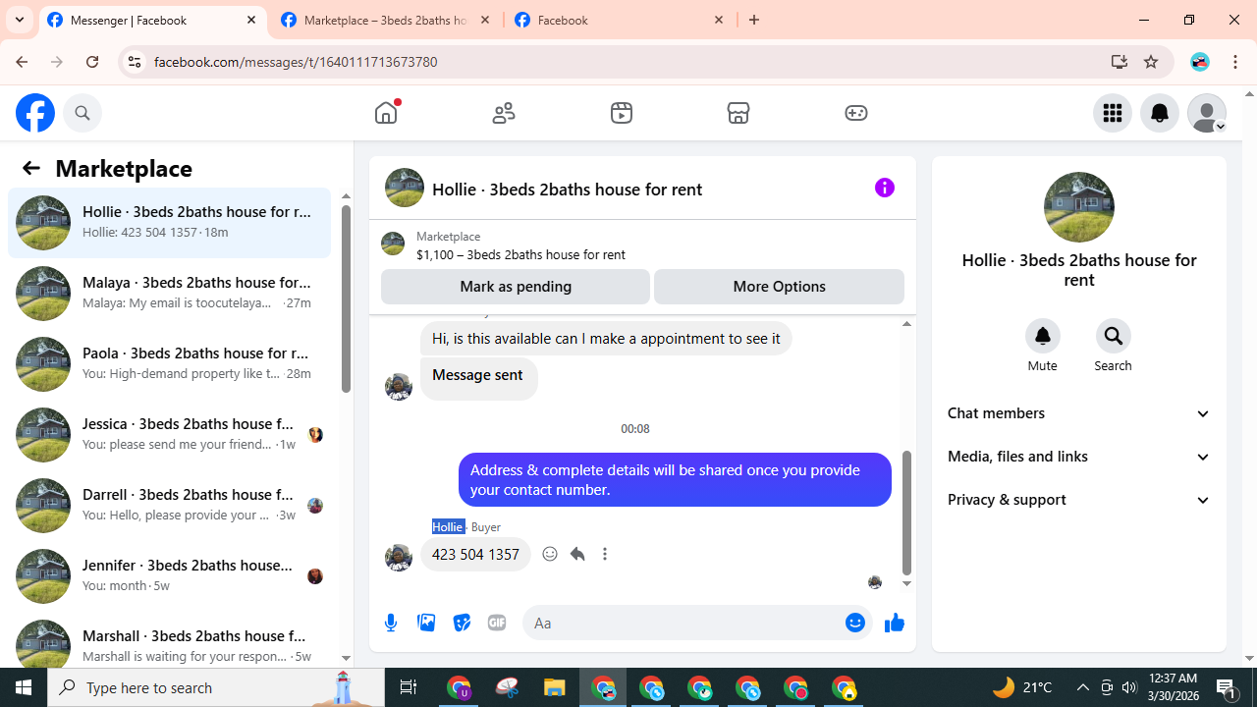The height and width of the screenshot is (707, 1257).
Task: Click the Mark as pending button
Action: [x=516, y=287]
